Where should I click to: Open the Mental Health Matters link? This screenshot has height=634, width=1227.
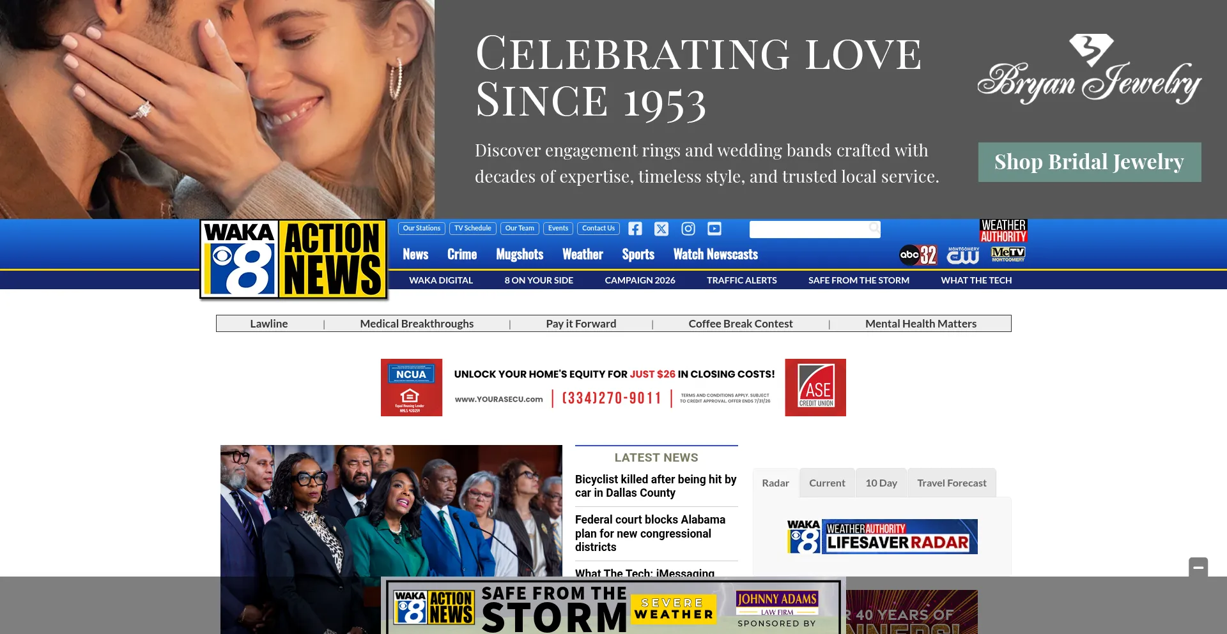point(921,324)
